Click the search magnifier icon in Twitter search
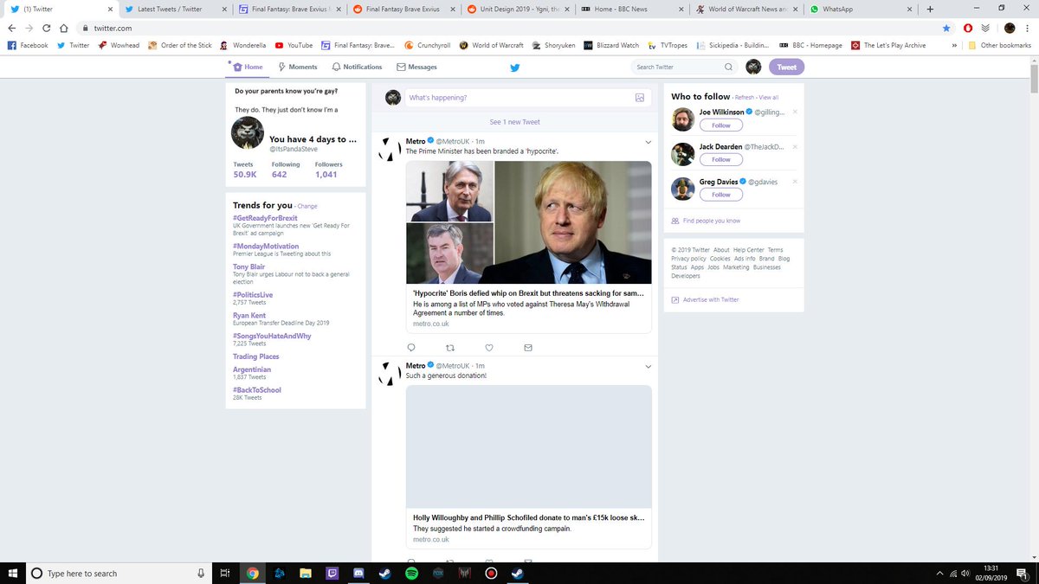1039x584 pixels. coord(729,67)
